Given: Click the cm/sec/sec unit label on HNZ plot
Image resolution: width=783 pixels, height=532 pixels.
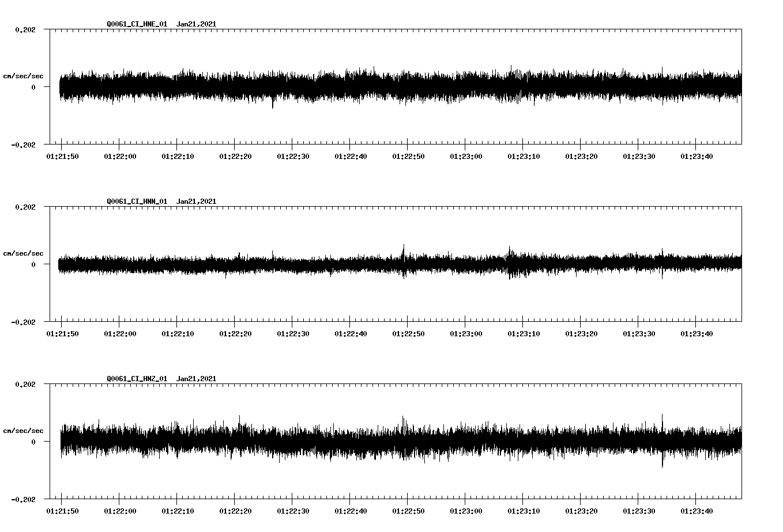Looking at the screenshot, I should pos(24,430).
